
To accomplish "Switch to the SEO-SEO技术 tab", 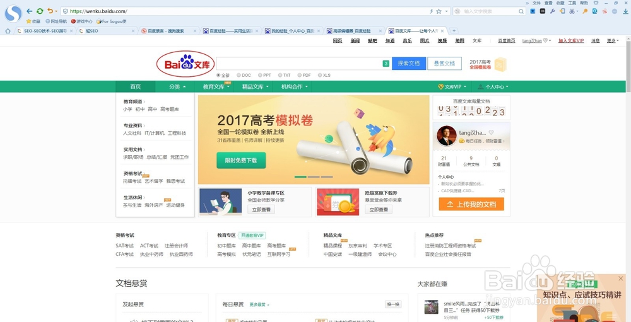I will coord(45,31).
